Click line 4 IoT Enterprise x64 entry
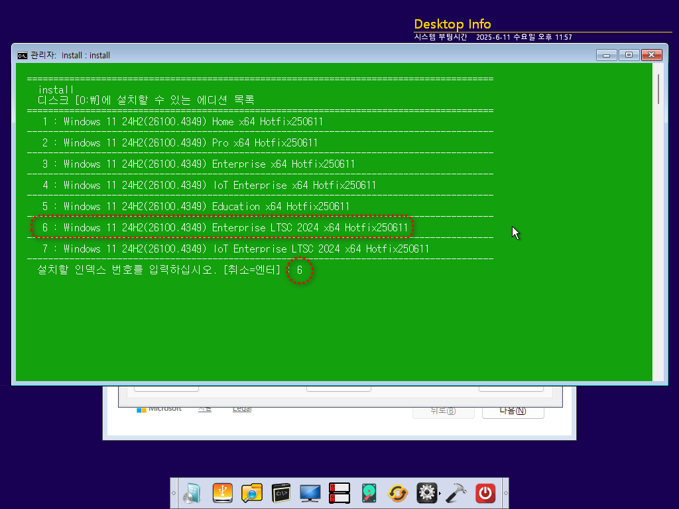 (209, 186)
